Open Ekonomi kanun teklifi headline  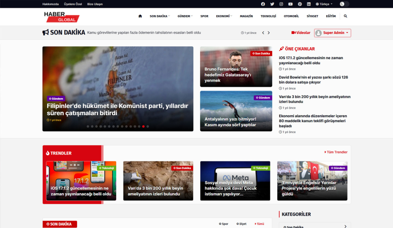click(313, 121)
